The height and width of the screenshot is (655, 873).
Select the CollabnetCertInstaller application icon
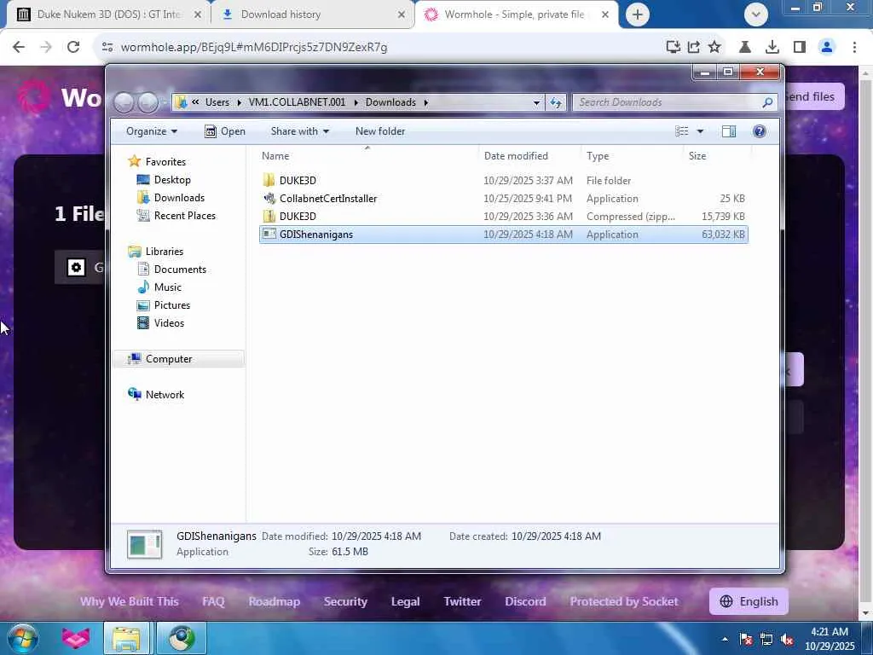(269, 198)
